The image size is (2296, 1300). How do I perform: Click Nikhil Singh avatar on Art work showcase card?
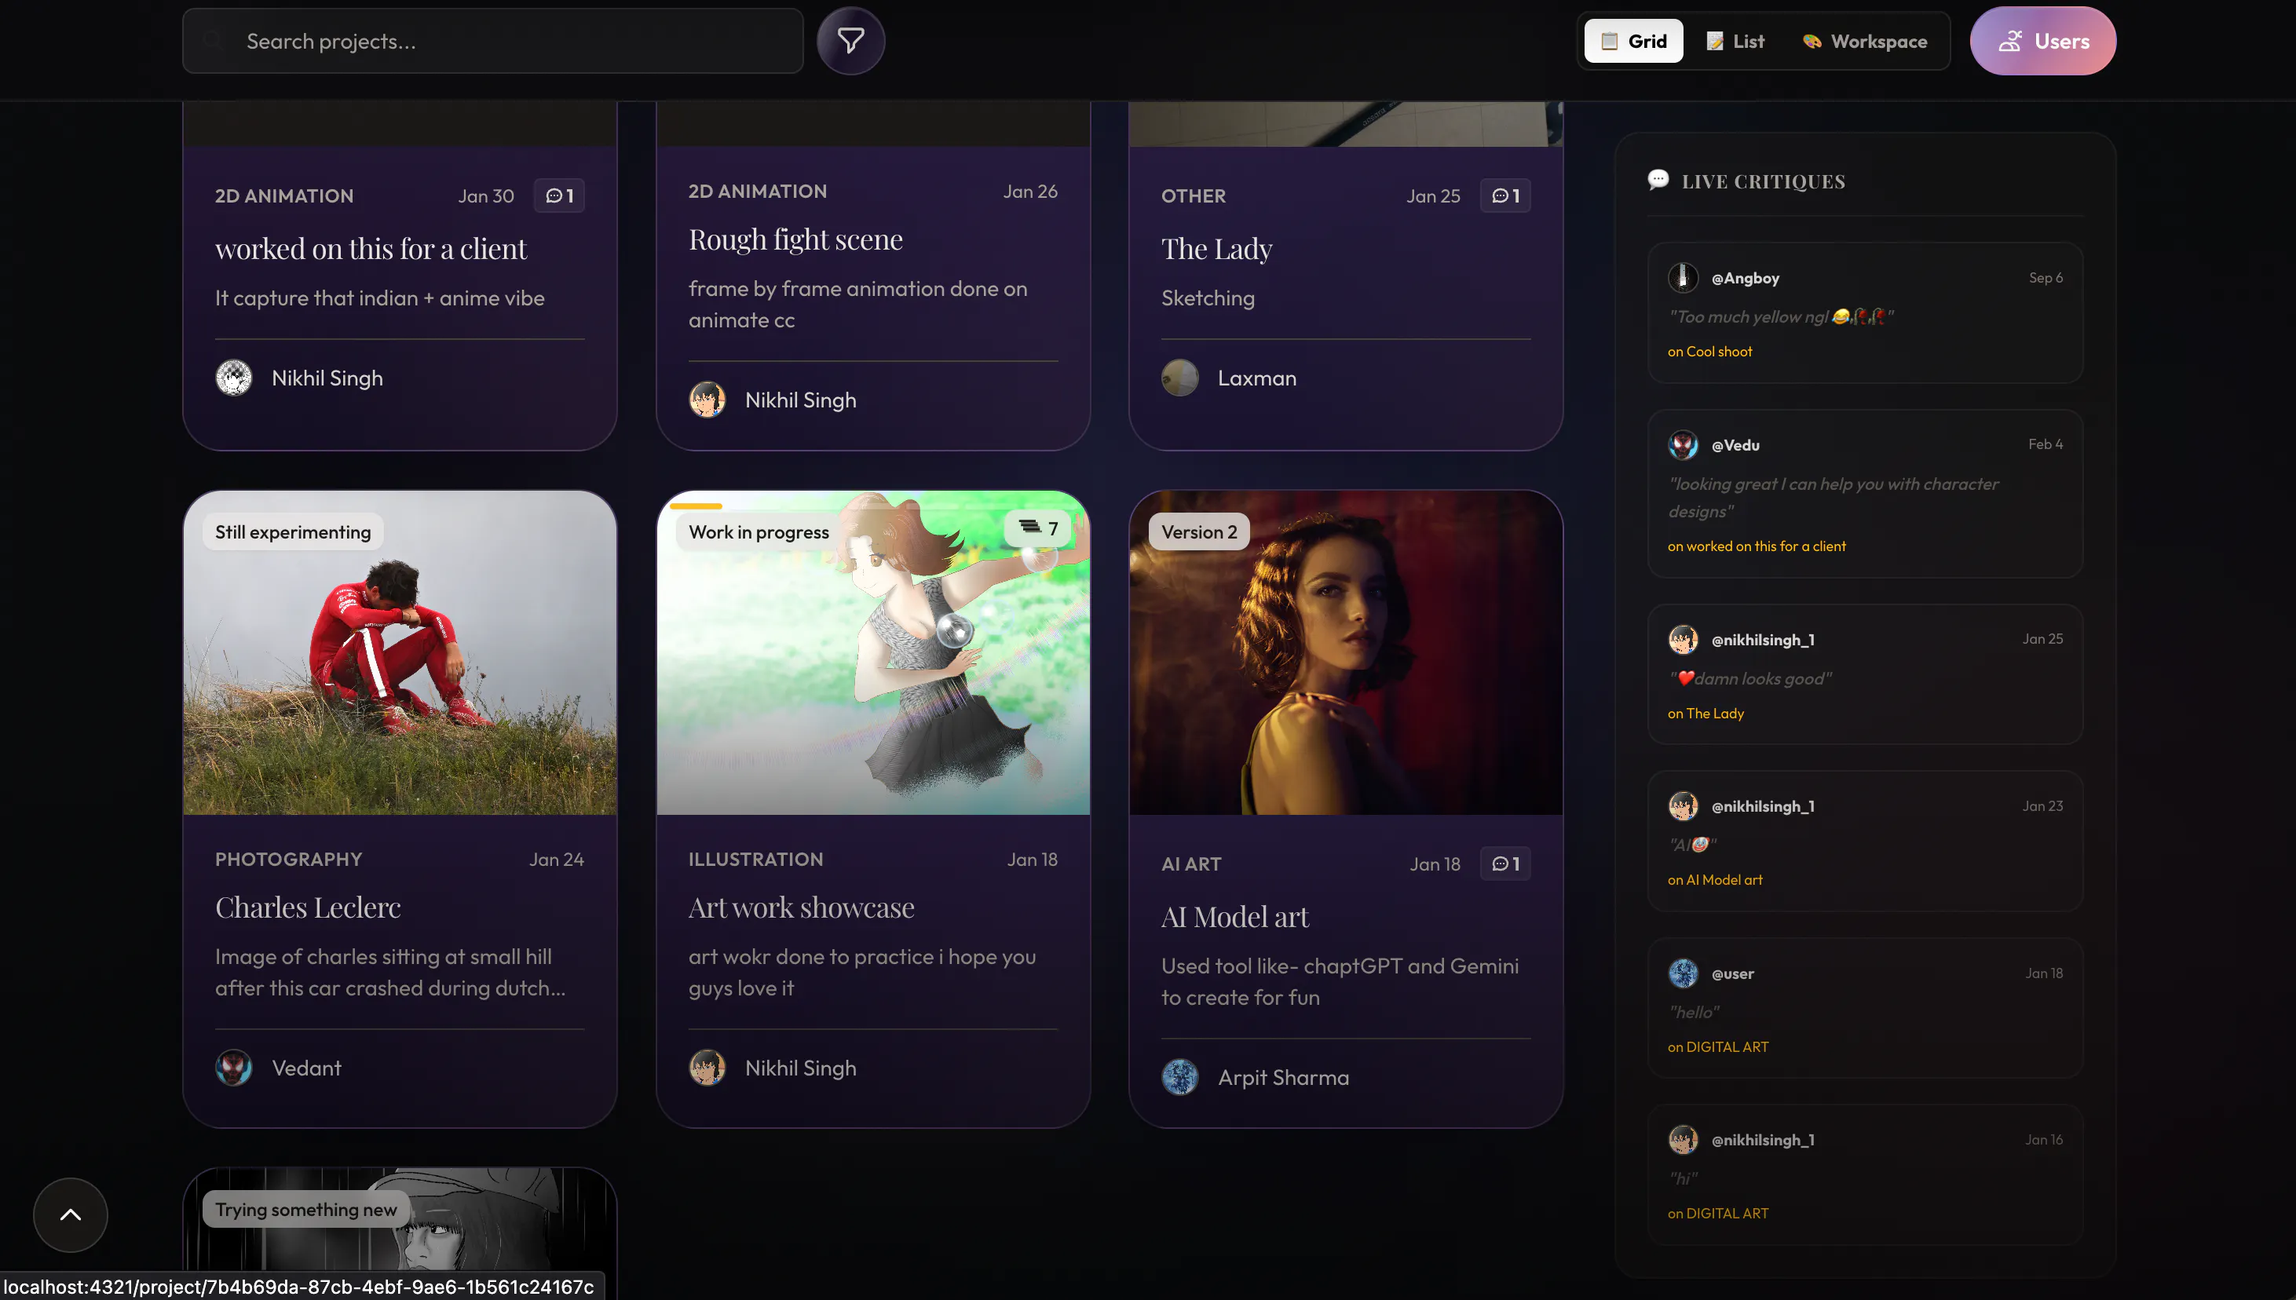[x=707, y=1068]
